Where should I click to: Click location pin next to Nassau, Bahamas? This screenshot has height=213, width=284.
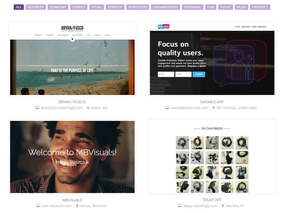tap(77, 206)
